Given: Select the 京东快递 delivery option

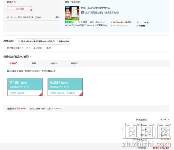Looking at the screenshot, I should click(x=19, y=9).
